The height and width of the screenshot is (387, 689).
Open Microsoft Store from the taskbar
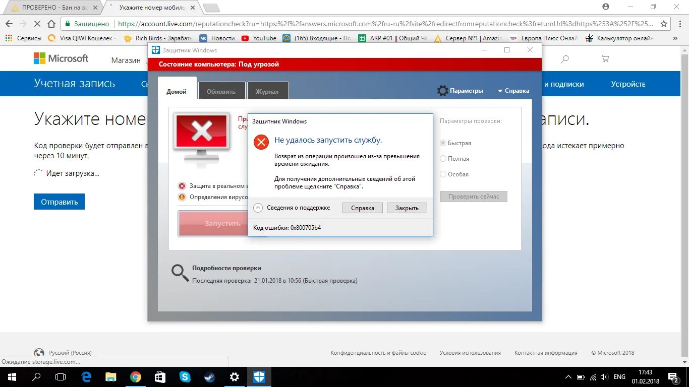(x=160, y=377)
